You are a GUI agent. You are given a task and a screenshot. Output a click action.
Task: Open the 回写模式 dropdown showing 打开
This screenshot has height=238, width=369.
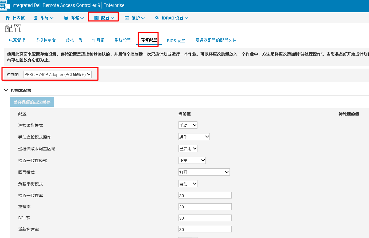(x=204, y=172)
